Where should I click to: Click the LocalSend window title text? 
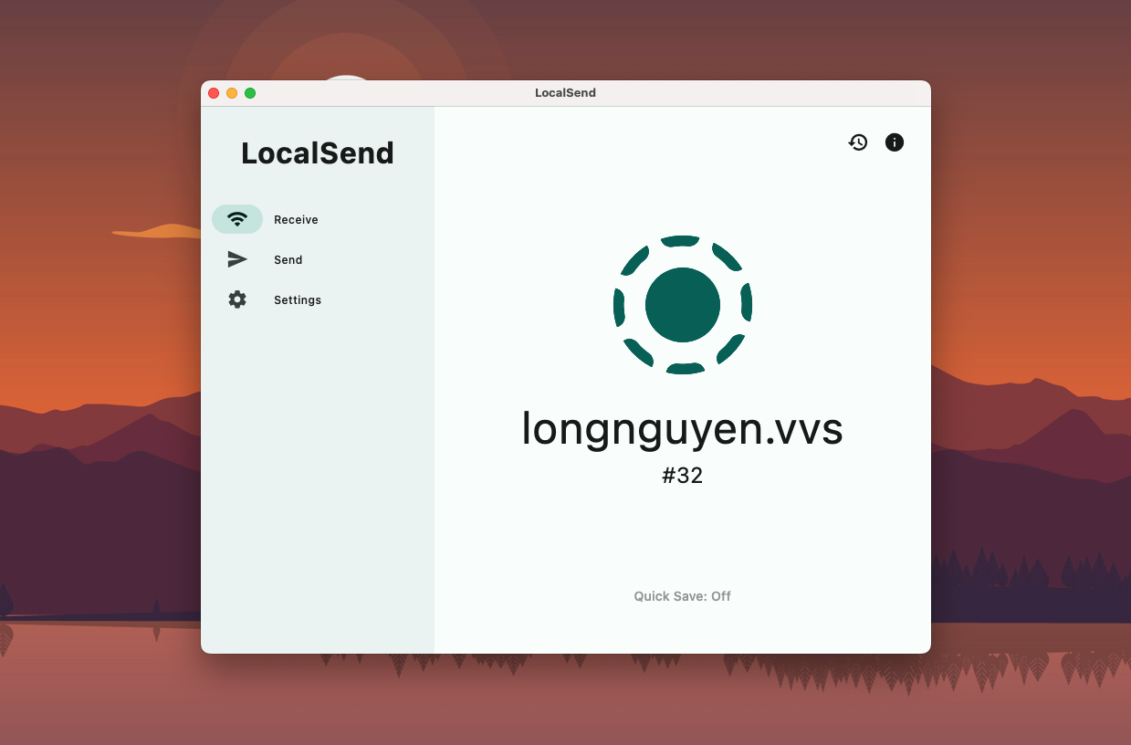[x=566, y=93]
